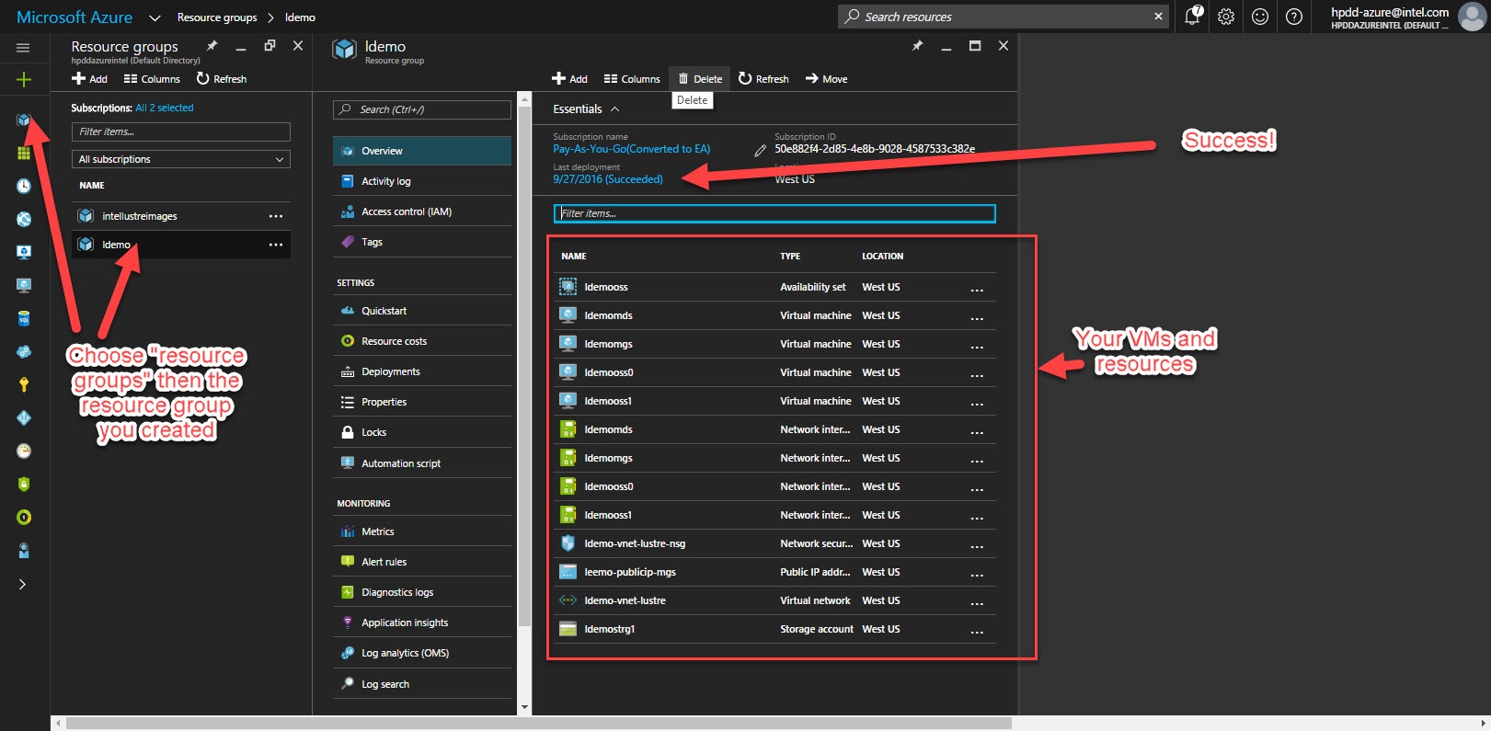Open App Services globe icon in sidebar
This screenshot has height=731, width=1491.
[x=24, y=219]
